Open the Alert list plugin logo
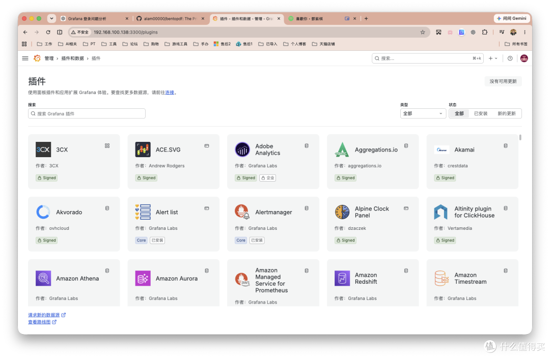 (143, 212)
